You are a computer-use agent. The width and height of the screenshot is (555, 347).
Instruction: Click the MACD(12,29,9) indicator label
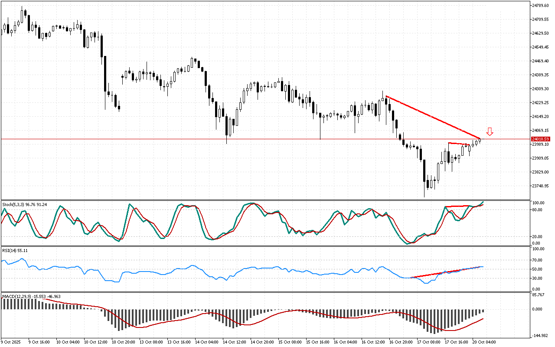pyautogui.click(x=31, y=297)
